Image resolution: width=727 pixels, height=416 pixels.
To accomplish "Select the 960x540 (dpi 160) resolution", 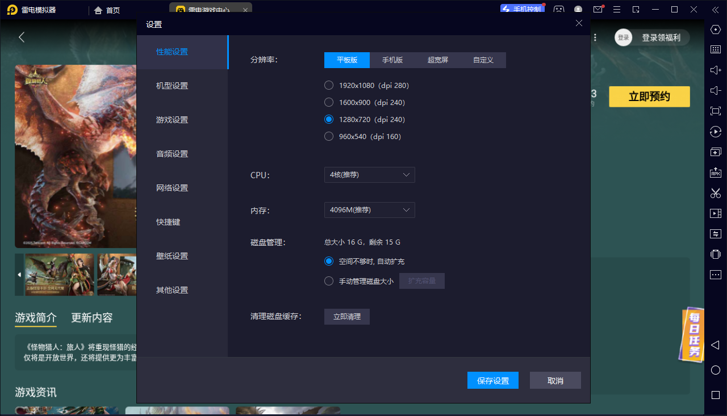I will pyautogui.click(x=362, y=136).
